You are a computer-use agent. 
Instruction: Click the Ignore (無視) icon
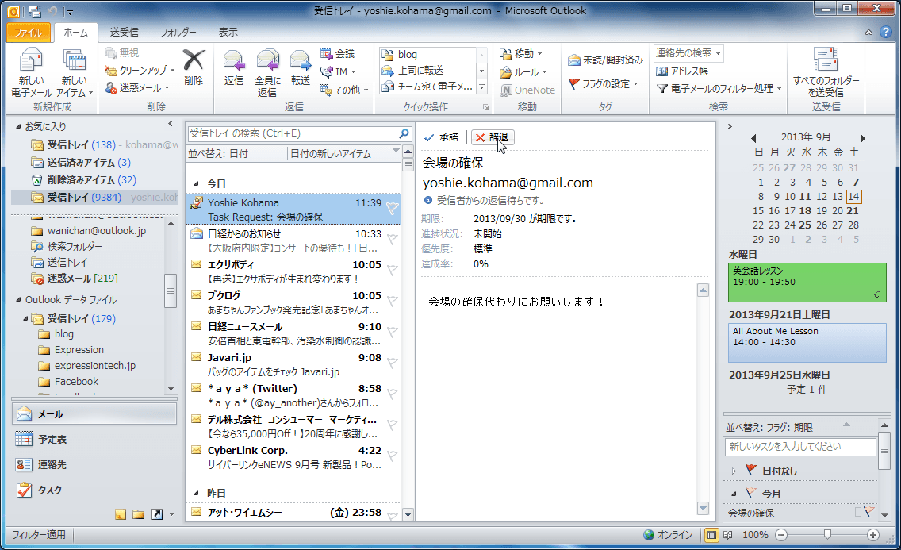pyautogui.click(x=111, y=53)
